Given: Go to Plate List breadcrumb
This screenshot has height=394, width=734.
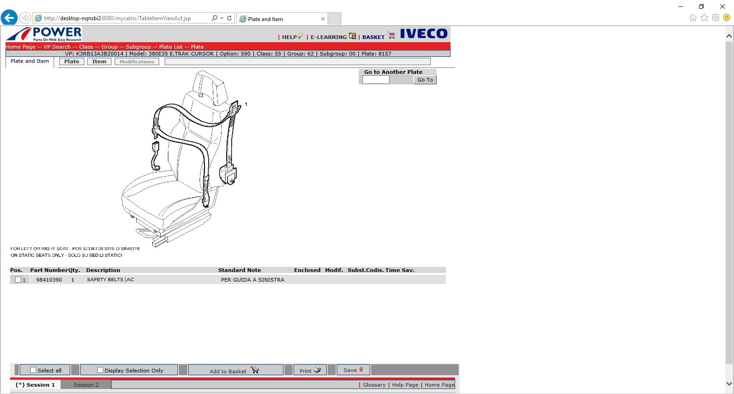Looking at the screenshot, I should pyautogui.click(x=171, y=47).
